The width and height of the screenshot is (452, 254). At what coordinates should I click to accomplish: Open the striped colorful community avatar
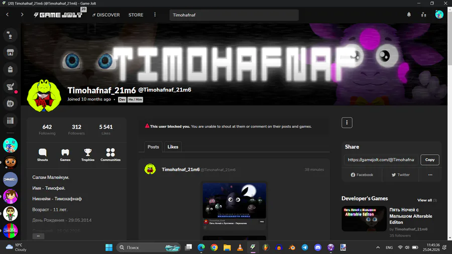[11, 230]
